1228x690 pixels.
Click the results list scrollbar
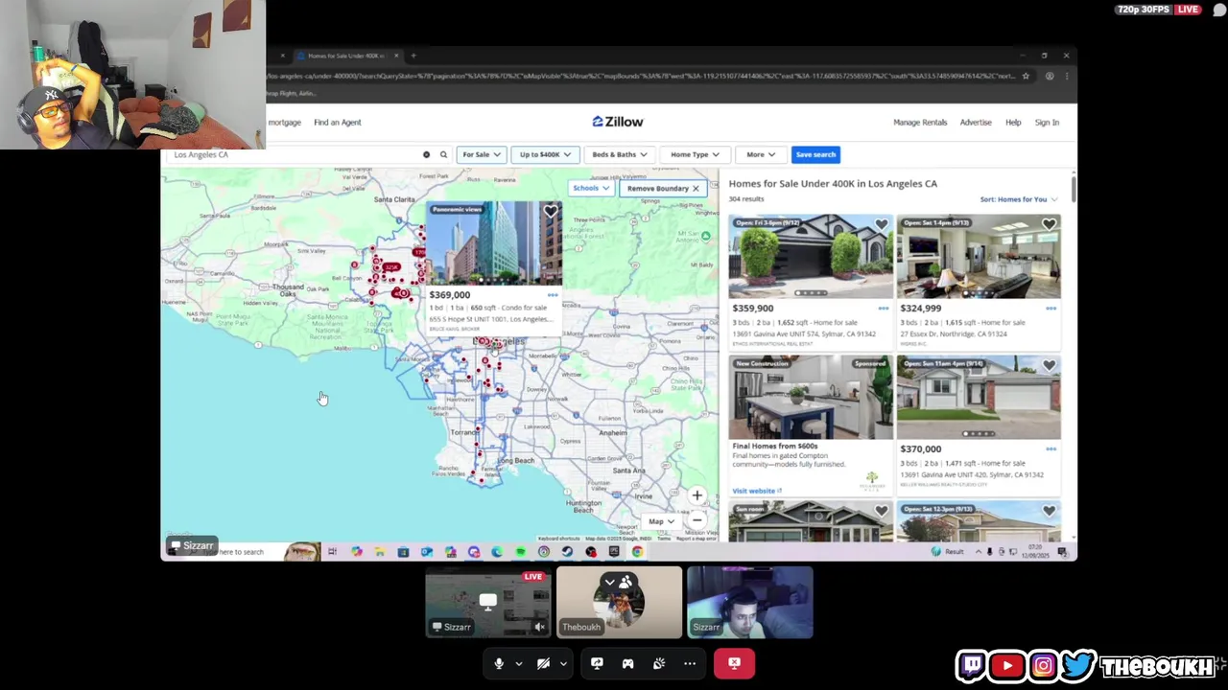tap(1074, 188)
